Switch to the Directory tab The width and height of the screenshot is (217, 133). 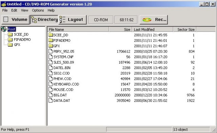44,20
